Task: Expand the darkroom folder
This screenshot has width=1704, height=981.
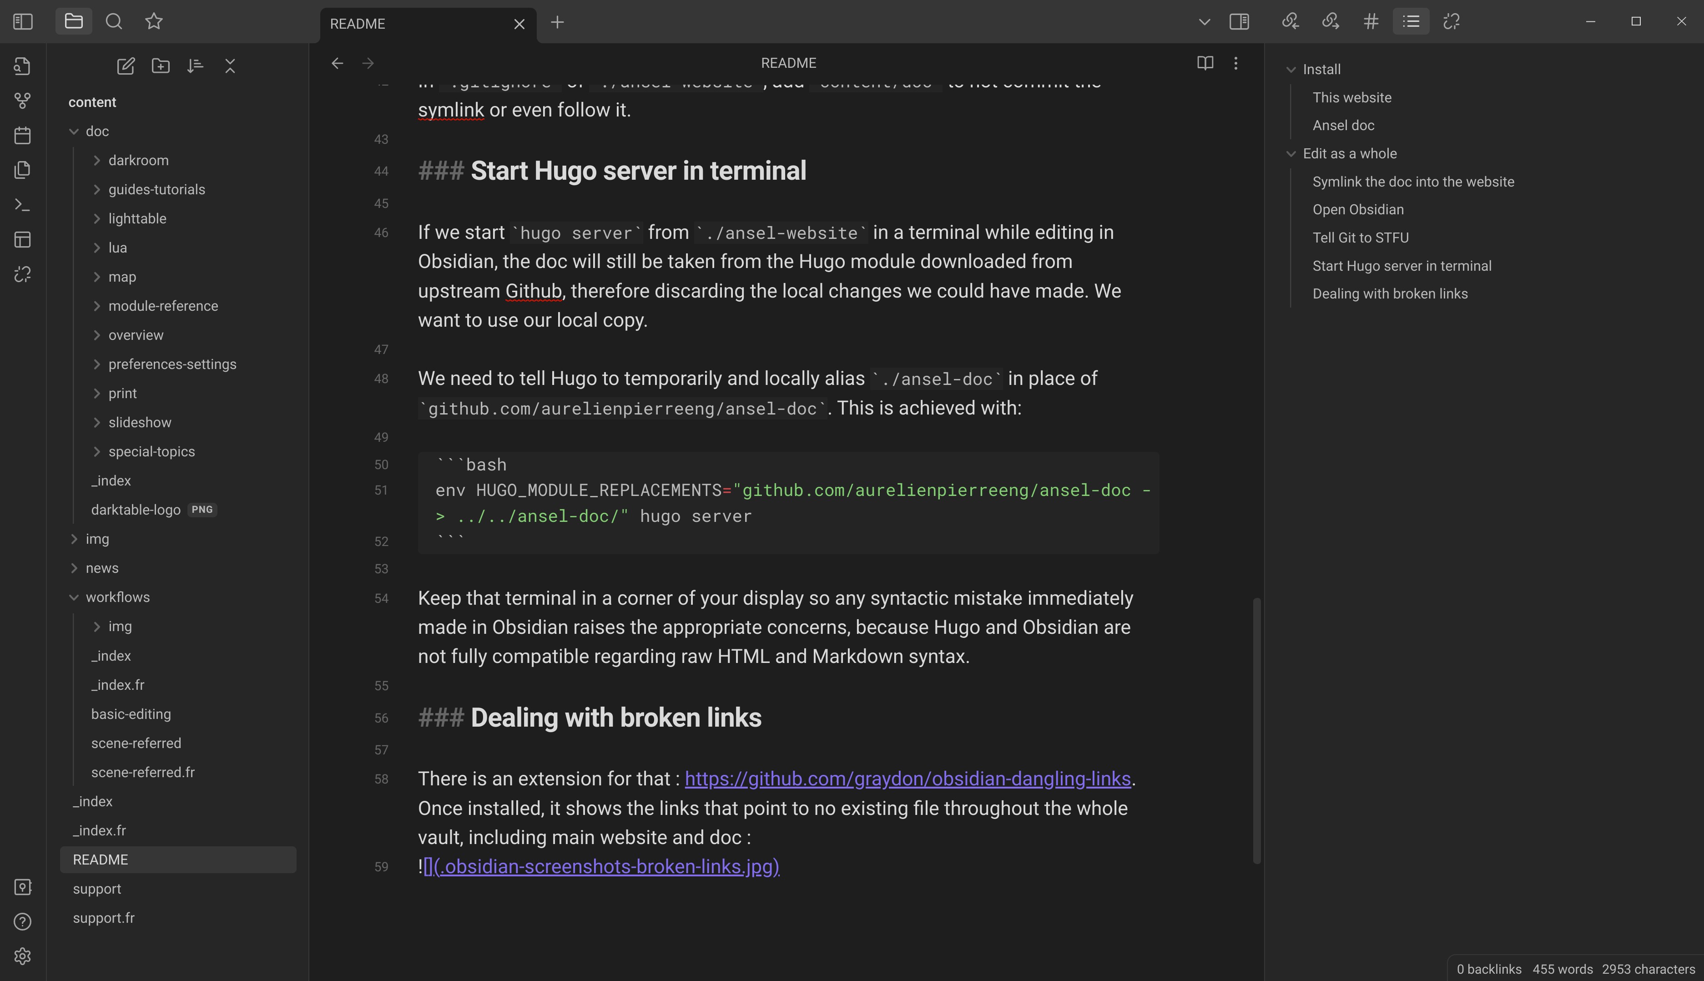Action: click(x=97, y=160)
